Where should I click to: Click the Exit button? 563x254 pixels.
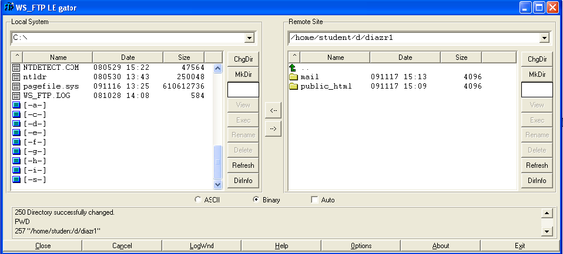(x=520, y=245)
